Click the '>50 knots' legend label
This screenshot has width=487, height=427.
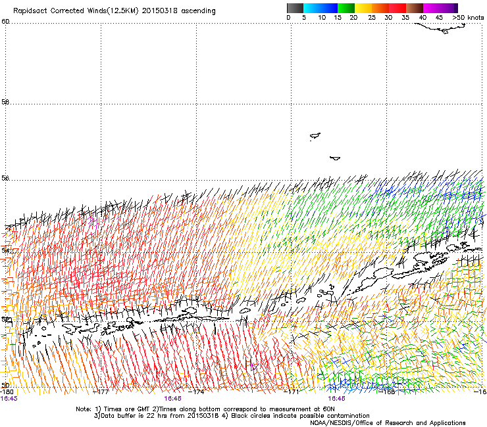point(468,18)
